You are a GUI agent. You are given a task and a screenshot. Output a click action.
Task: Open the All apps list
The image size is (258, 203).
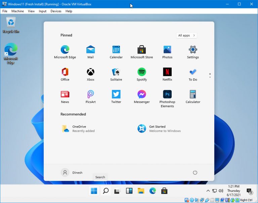pos(186,35)
